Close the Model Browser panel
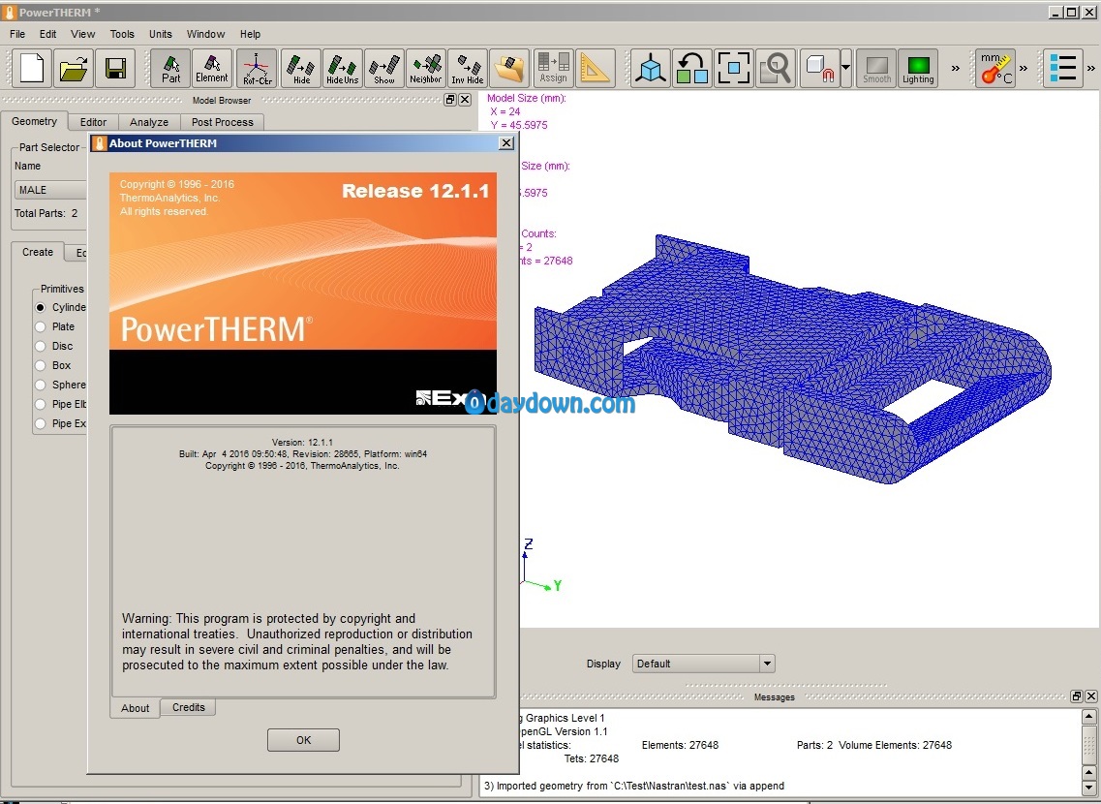The image size is (1101, 804). click(x=465, y=100)
